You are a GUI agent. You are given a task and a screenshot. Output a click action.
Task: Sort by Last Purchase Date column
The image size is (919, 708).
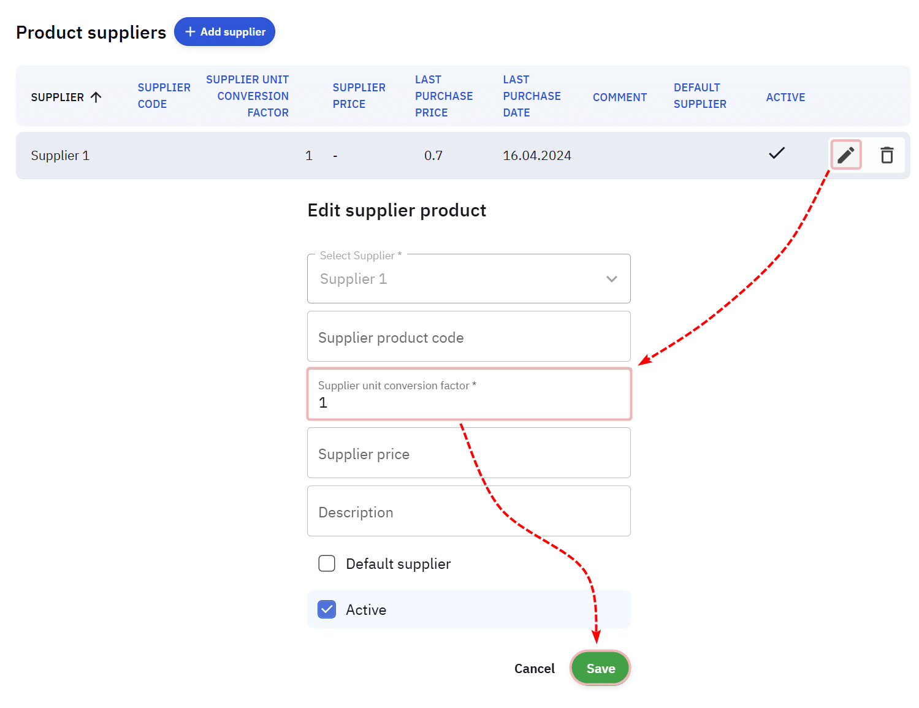tap(531, 96)
